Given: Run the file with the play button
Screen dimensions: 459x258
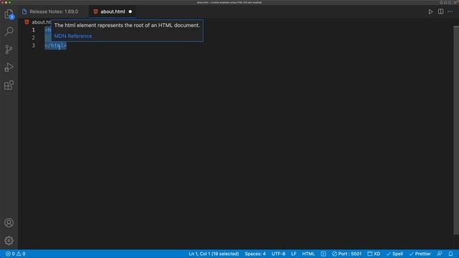Looking at the screenshot, I should click(x=430, y=11).
